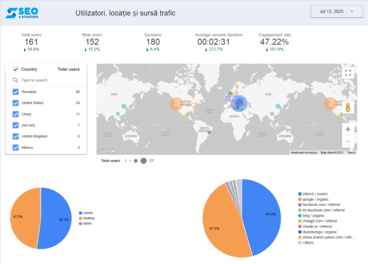Image resolution: width=368 pixels, height=264 pixels.
Task: Uncheck the Romania country checkbox
Action: tap(16, 92)
